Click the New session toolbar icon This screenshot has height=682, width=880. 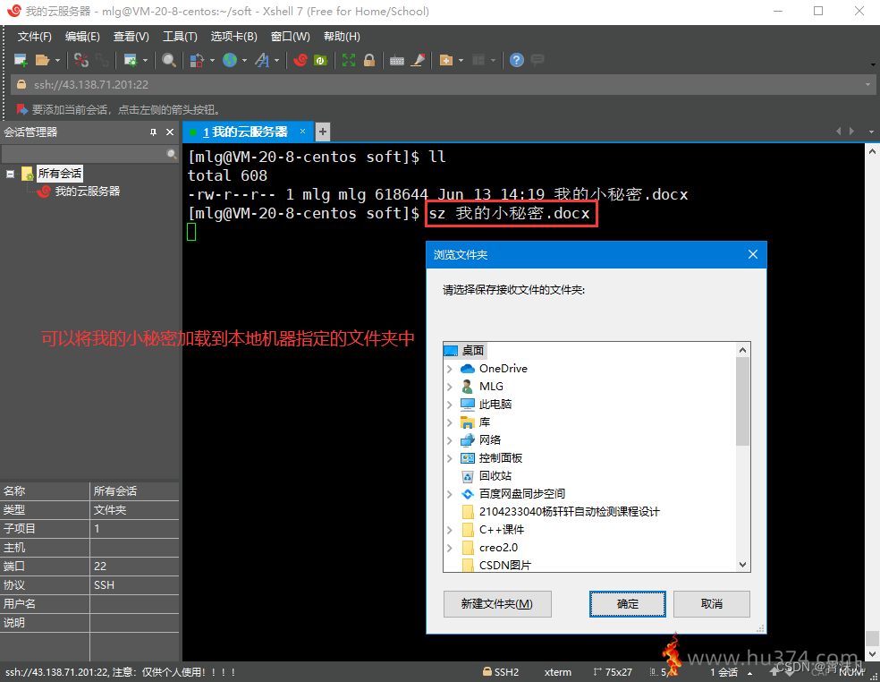(21, 60)
